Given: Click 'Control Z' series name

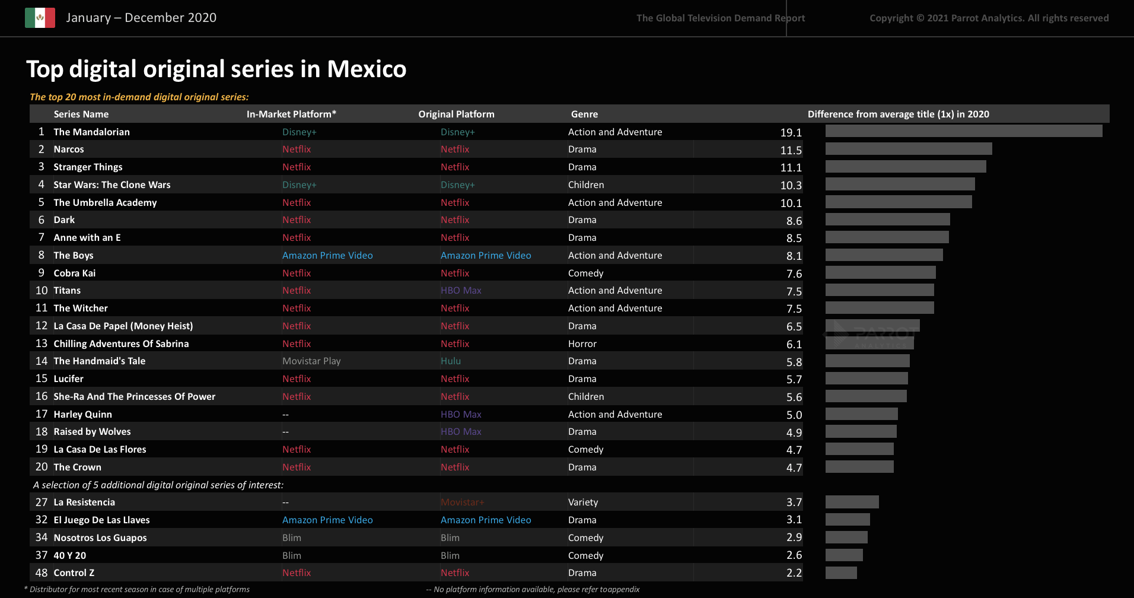Looking at the screenshot, I should (x=74, y=572).
